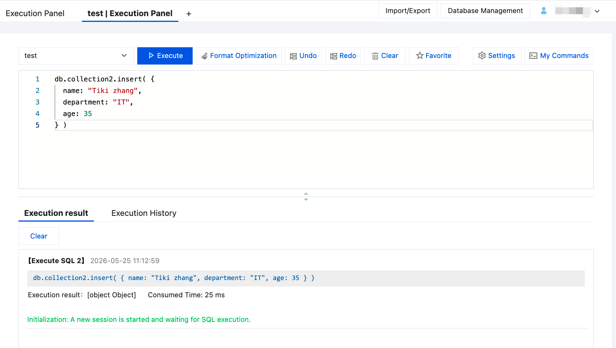Click the age value 35 in the editor

[x=88, y=114]
